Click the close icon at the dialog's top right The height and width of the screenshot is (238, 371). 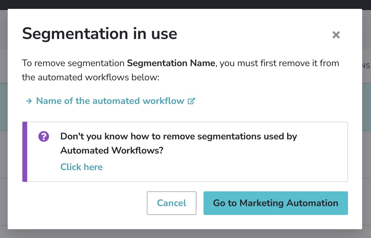336,35
